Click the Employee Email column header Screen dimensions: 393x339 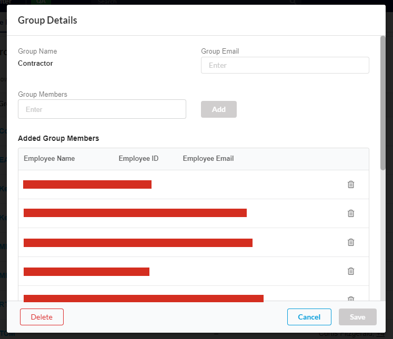208,159
